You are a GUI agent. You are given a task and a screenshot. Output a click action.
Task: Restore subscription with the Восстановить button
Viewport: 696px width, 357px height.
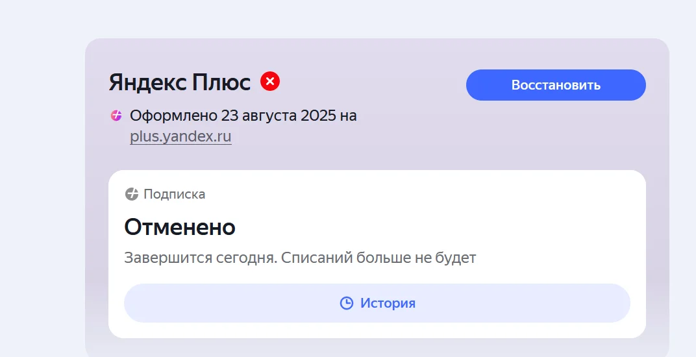point(556,85)
